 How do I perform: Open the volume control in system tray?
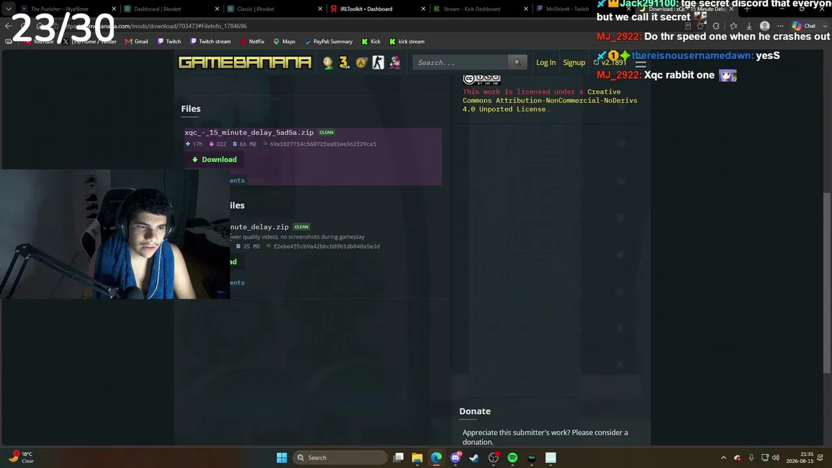(775, 458)
